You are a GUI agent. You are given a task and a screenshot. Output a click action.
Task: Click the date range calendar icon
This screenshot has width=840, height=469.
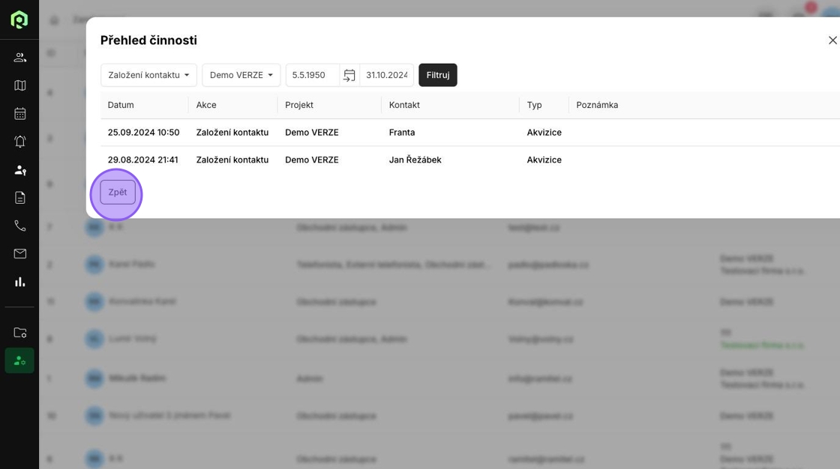click(349, 75)
